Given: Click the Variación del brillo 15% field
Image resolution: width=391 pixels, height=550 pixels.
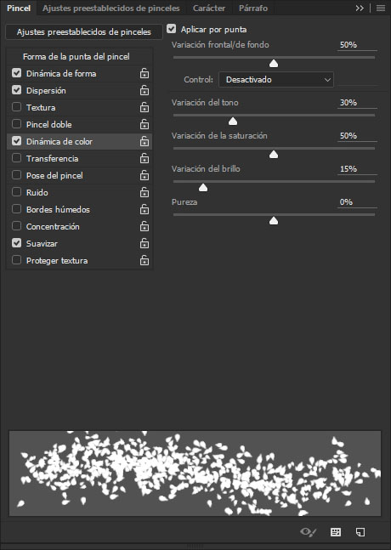Looking at the screenshot, I should [357, 169].
